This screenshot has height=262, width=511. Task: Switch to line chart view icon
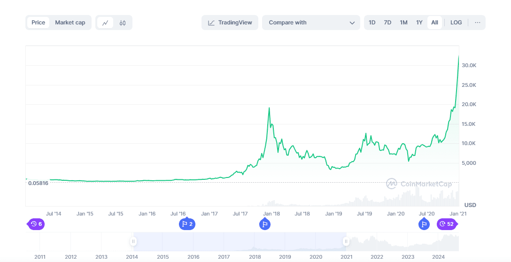point(105,23)
